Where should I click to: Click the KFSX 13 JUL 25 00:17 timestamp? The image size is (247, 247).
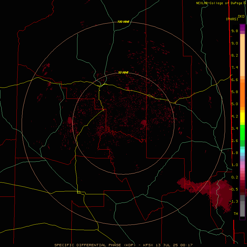168,245
